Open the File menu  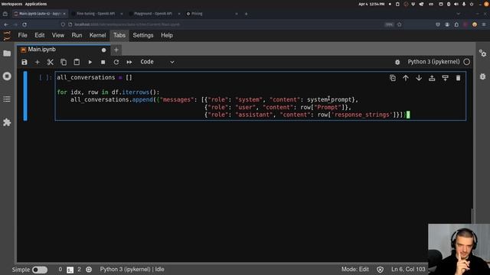tap(22, 35)
